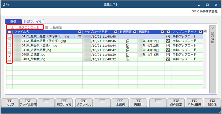Open the アップロード方法 column filter dropdown

click(x=200, y=32)
